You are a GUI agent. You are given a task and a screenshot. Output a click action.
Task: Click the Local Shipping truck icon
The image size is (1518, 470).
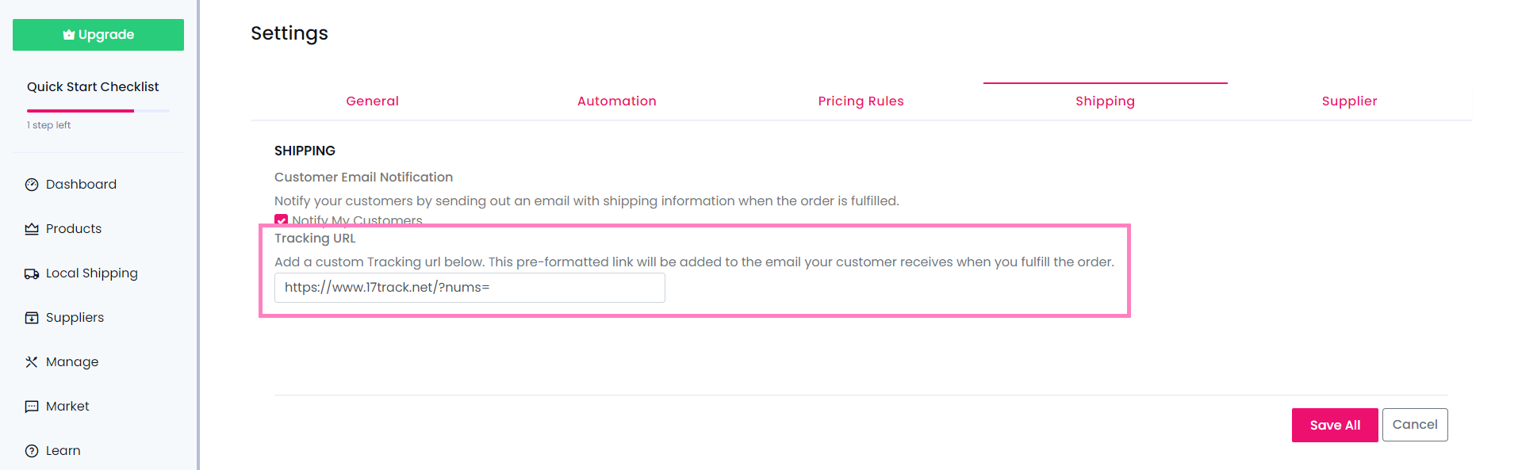pyautogui.click(x=32, y=273)
